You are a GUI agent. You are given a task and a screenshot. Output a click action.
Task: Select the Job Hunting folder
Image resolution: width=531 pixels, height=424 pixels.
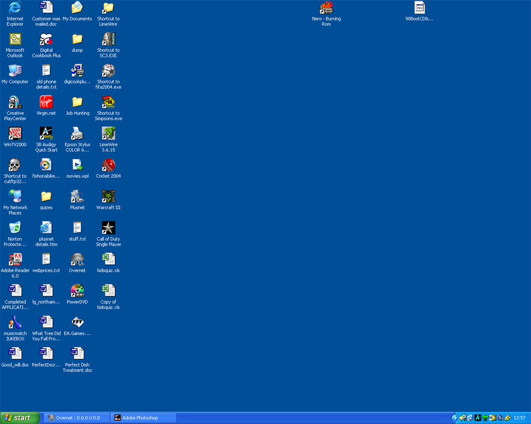(77, 102)
